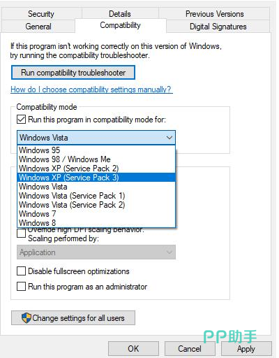Toggle Override high DPI scaling behavior checkbox

point(21,233)
